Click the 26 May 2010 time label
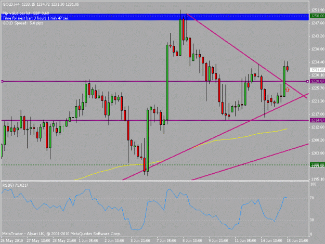The height and width of the screenshot is (244, 325). pyautogui.click(x=12, y=241)
